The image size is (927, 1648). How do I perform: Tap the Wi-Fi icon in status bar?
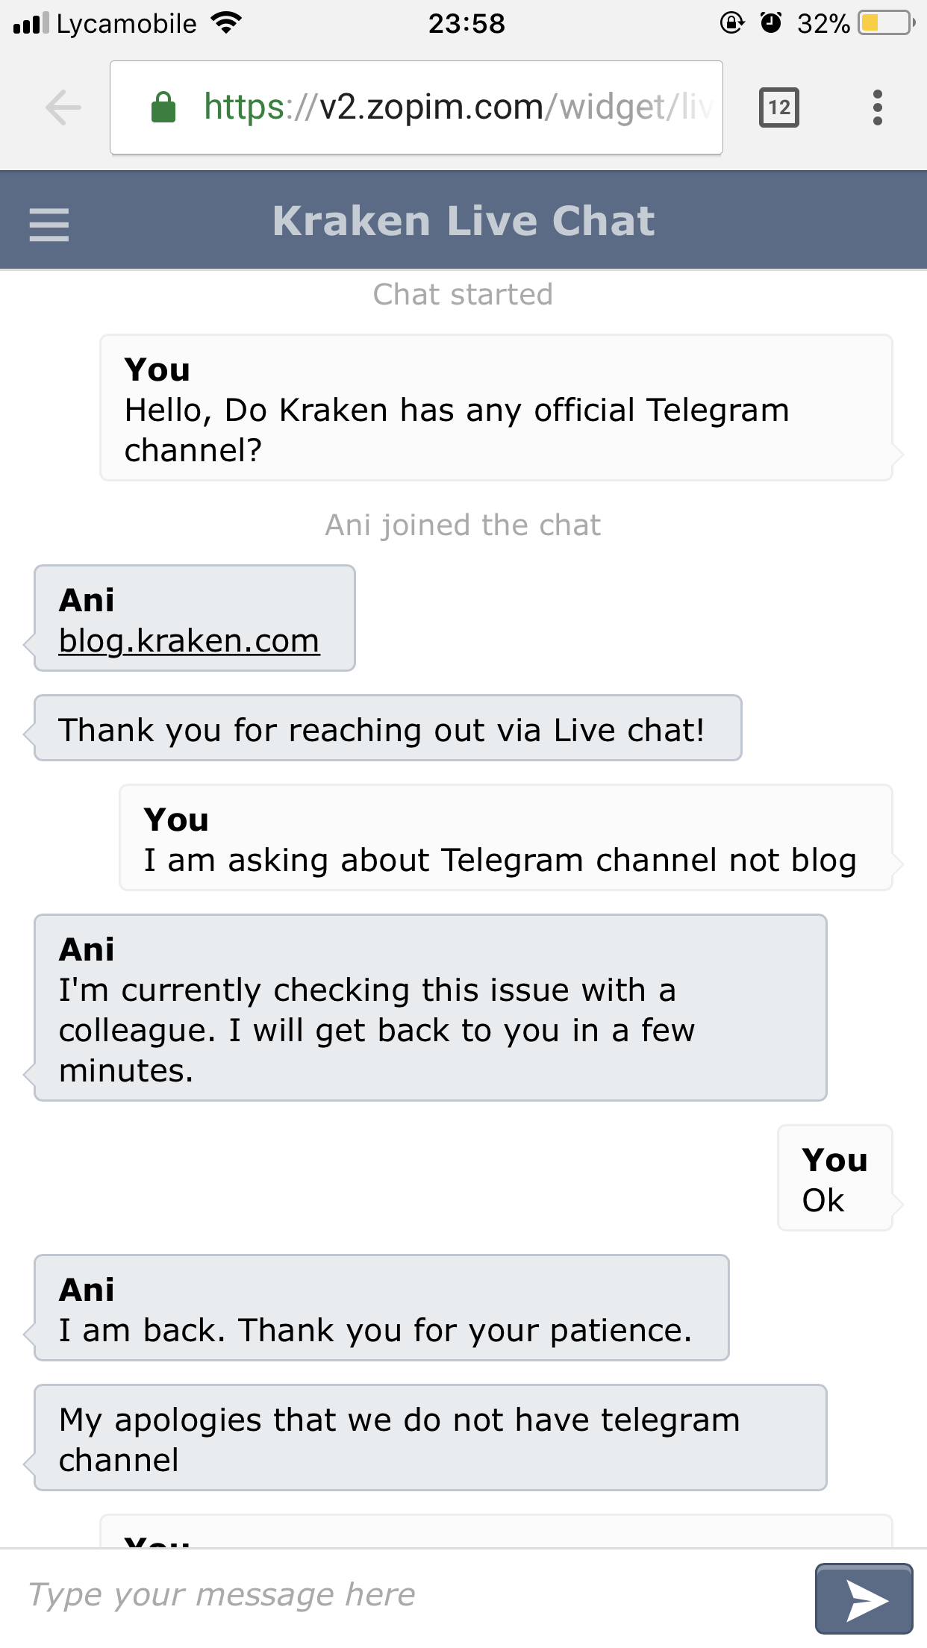tap(226, 23)
